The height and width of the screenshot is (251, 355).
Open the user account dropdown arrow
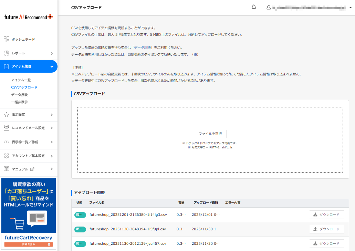[350, 8]
